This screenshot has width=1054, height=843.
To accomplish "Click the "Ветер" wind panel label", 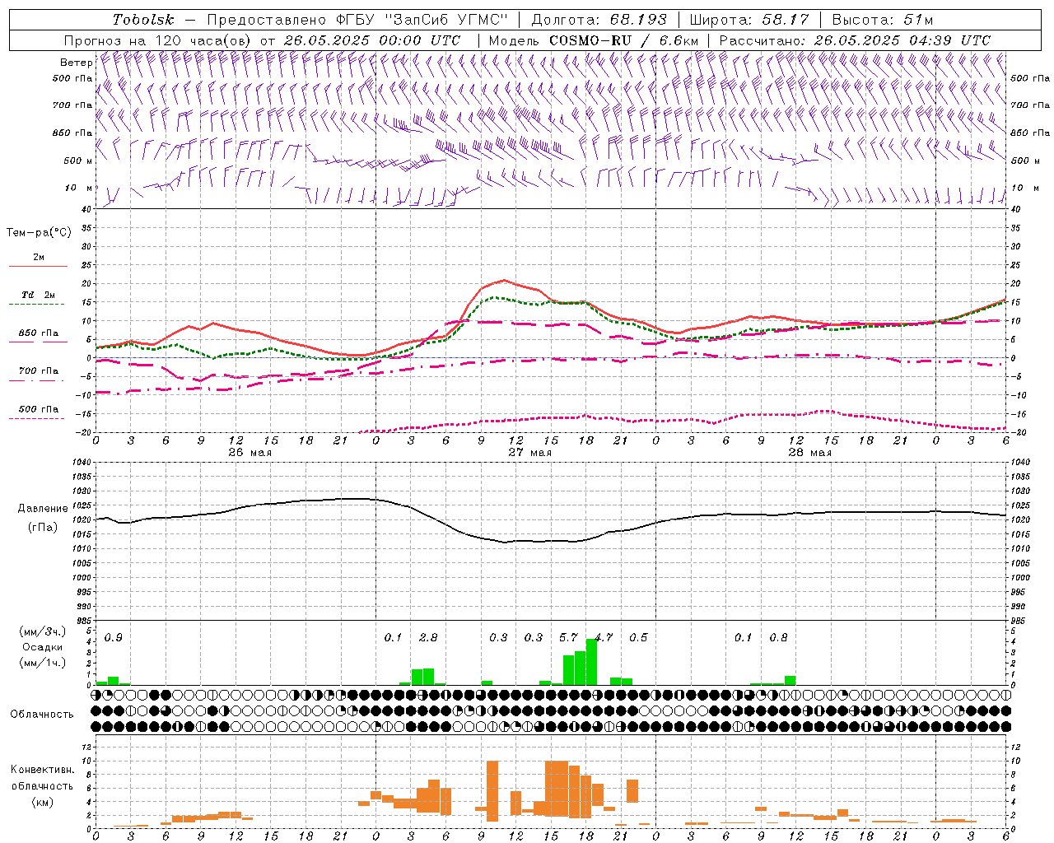I will point(76,63).
